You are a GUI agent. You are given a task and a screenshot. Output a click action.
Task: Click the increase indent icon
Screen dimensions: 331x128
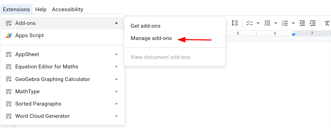coord(313,23)
